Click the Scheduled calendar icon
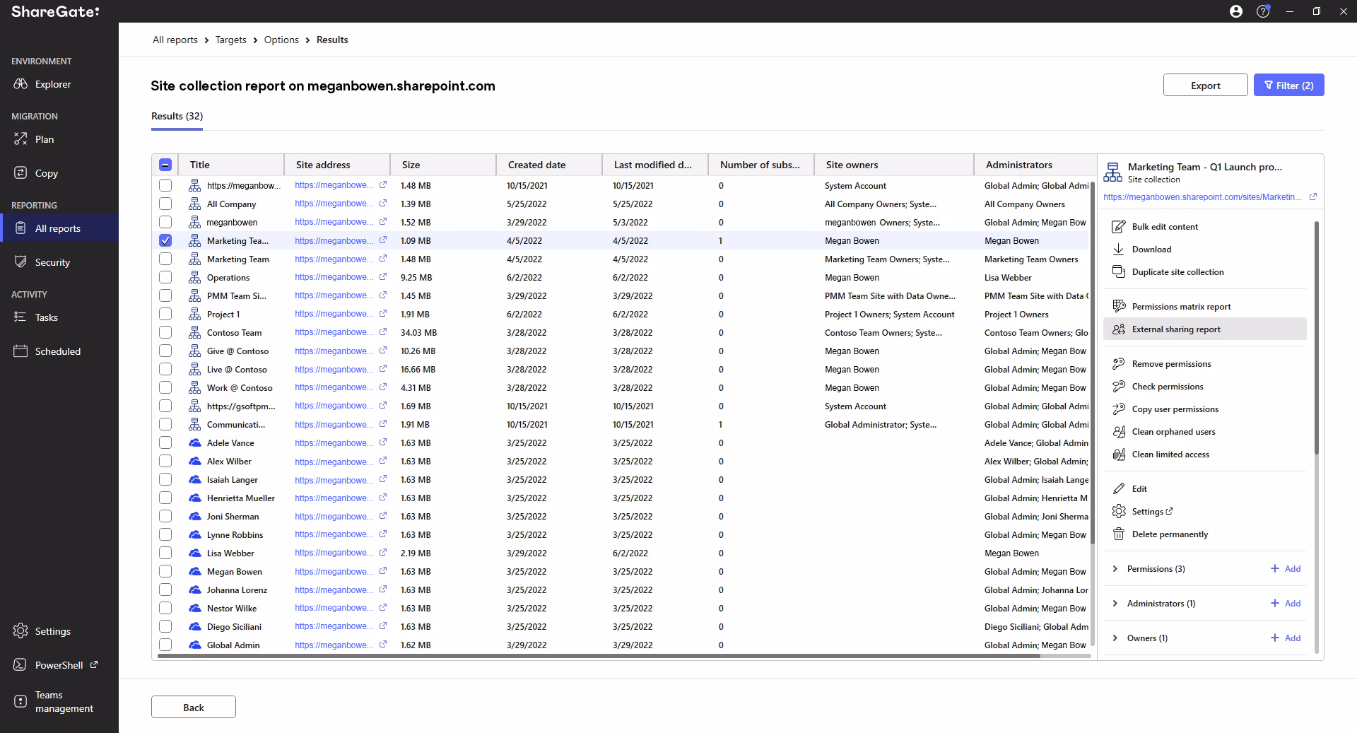The image size is (1357, 733). pyautogui.click(x=20, y=351)
